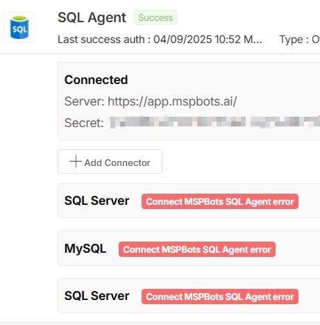Click the plus icon in Add Connector
Screen dimensions: 320x325
pos(76,161)
